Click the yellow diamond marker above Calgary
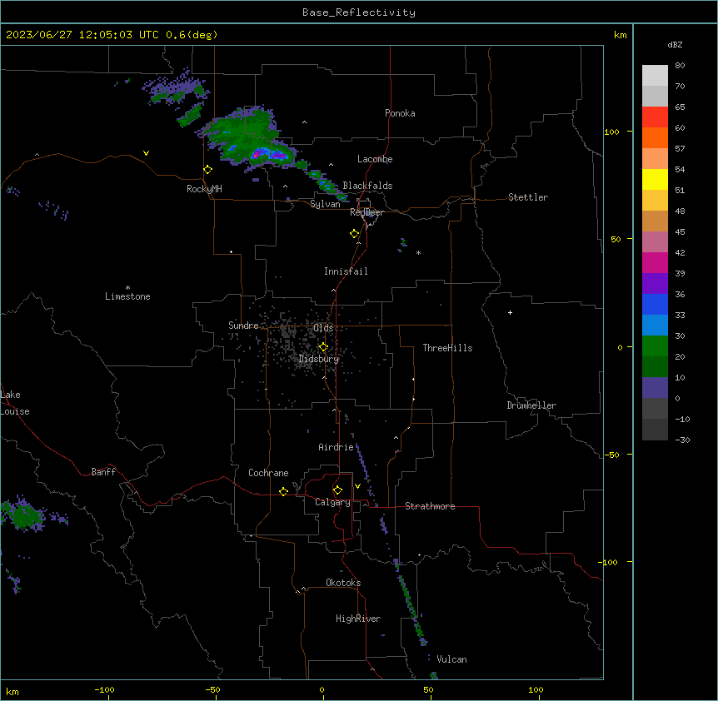This screenshot has width=718, height=701. (337, 490)
